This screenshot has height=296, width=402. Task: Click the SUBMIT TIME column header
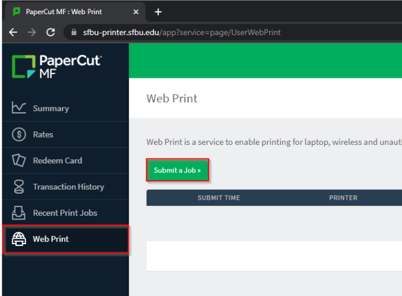point(219,198)
